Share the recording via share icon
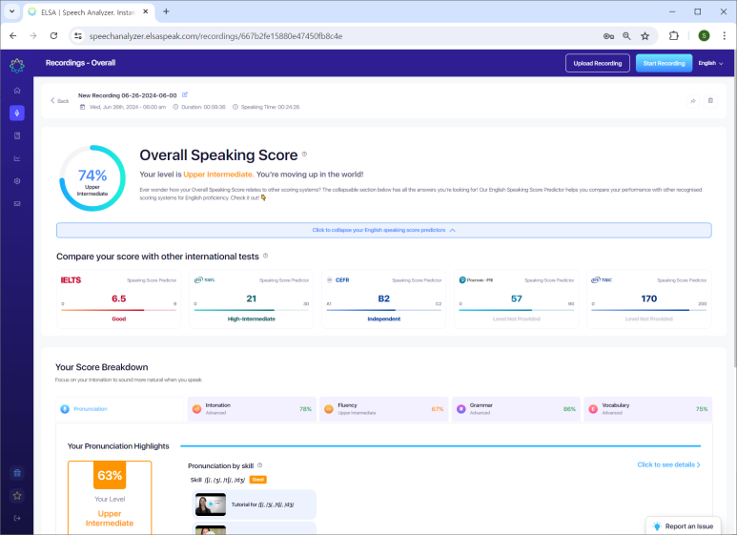This screenshot has width=737, height=535. (x=693, y=100)
